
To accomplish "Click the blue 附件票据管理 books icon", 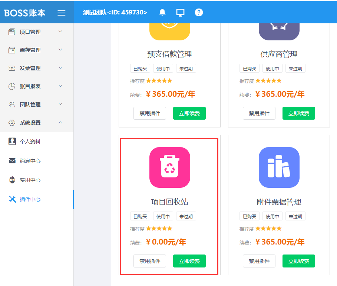I will (279, 167).
